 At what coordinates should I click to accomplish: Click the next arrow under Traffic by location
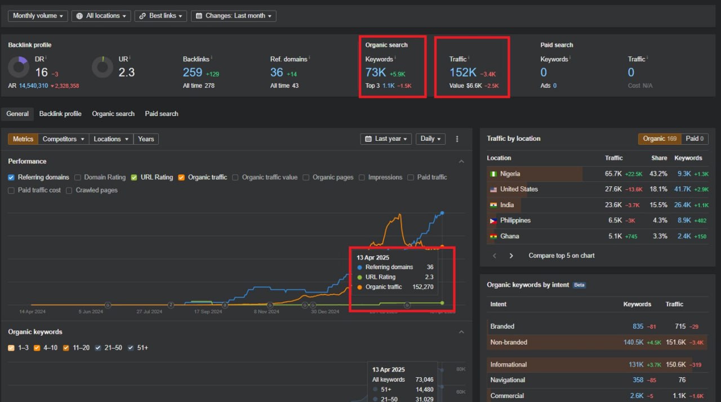click(511, 256)
